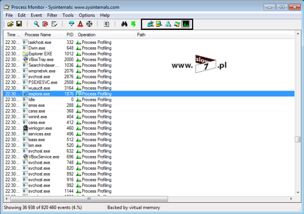Click the profiling icon in wmpnetwk.exe row
This screenshot has width=304, height=214.
[x=78, y=71]
